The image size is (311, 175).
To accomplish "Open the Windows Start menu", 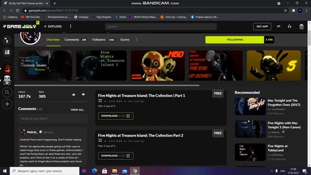I will (x=5, y=171).
